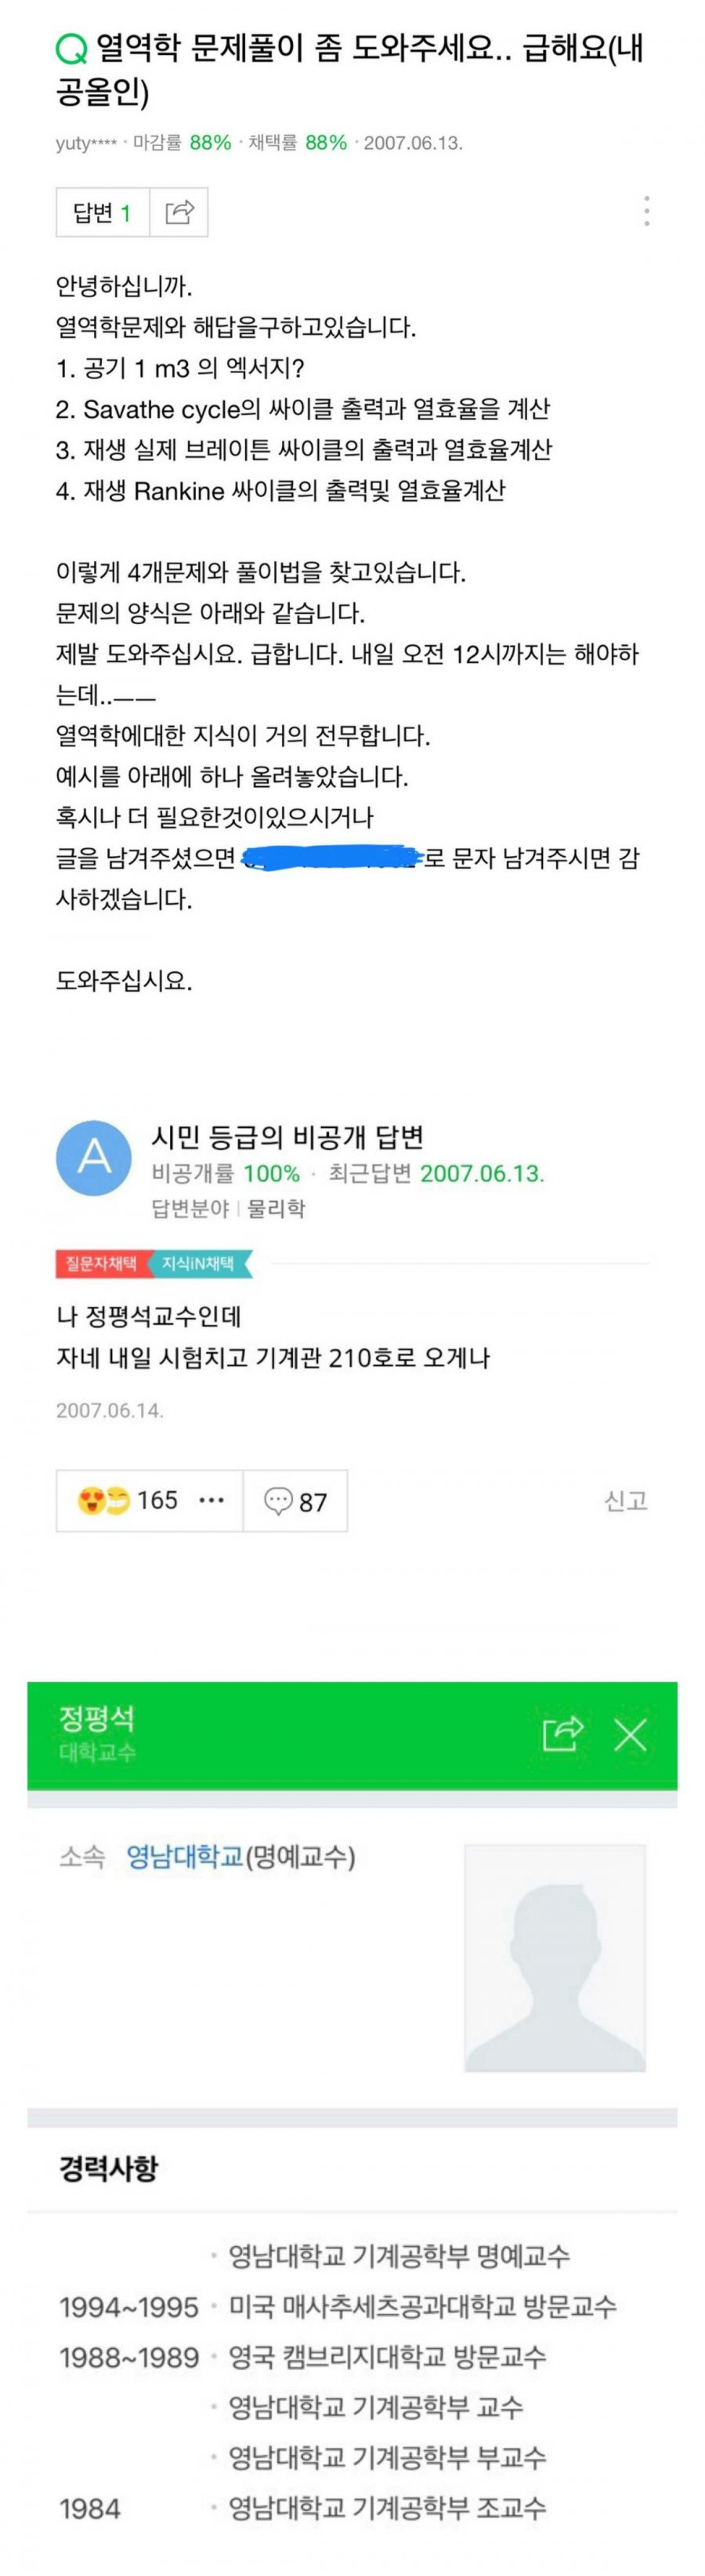Report the answer via the 신고 link

tap(626, 1500)
